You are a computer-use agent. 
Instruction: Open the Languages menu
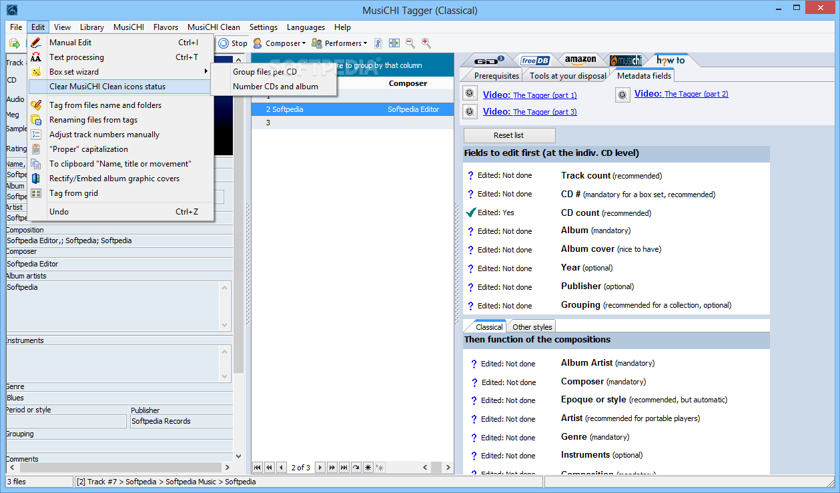pos(306,27)
